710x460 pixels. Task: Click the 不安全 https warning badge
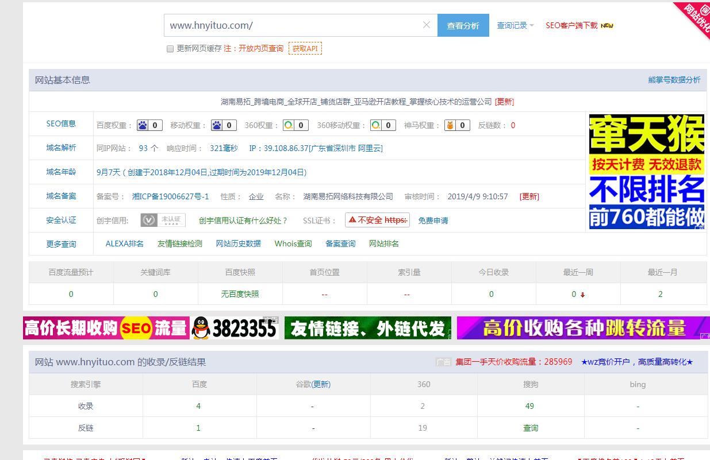click(377, 220)
